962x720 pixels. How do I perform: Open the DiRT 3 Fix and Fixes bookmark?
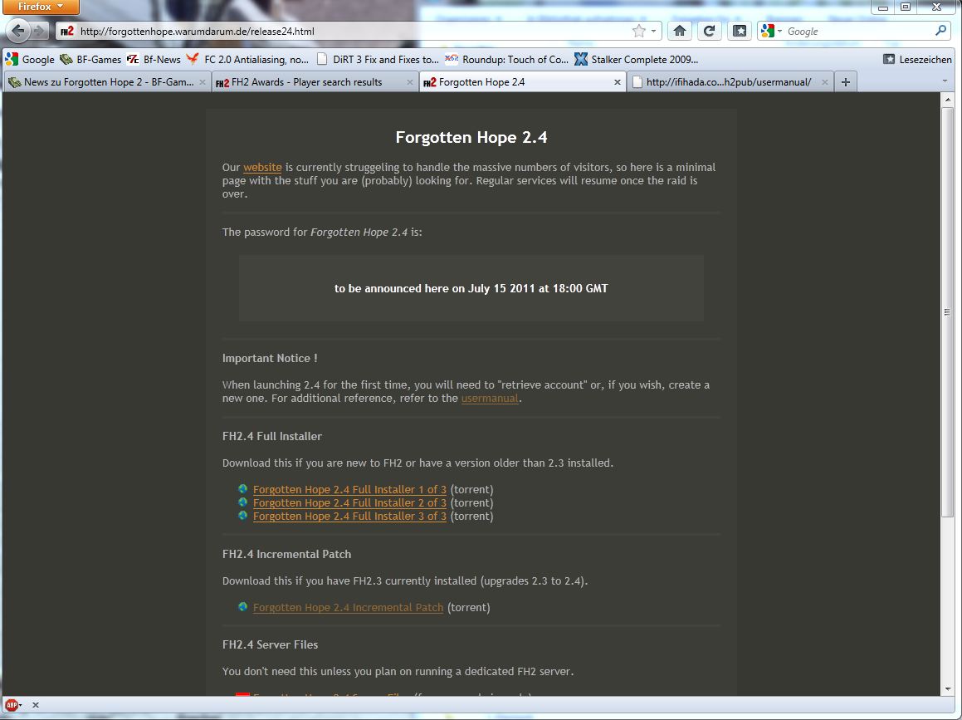(378, 60)
